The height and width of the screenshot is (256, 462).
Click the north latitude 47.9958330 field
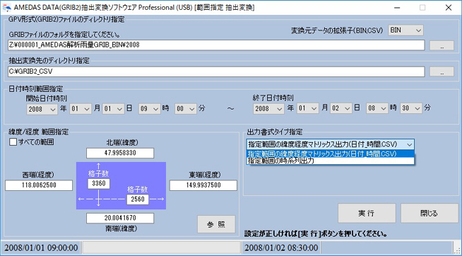click(120, 153)
